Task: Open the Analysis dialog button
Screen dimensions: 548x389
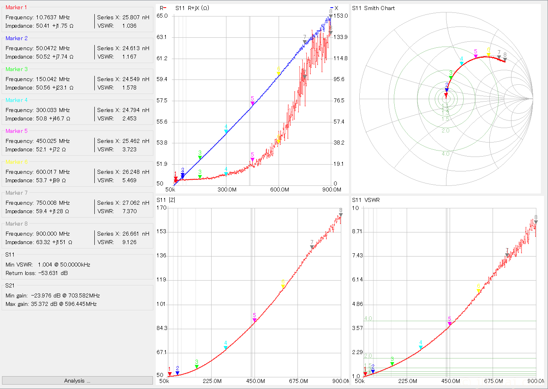Action: (77, 381)
